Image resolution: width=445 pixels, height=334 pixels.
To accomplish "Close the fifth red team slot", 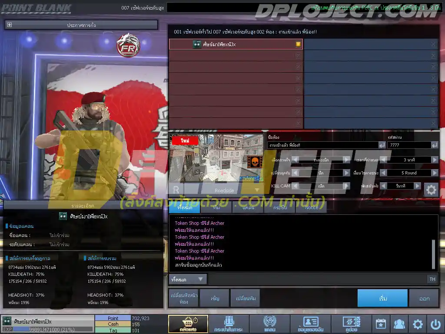I will (298, 90).
